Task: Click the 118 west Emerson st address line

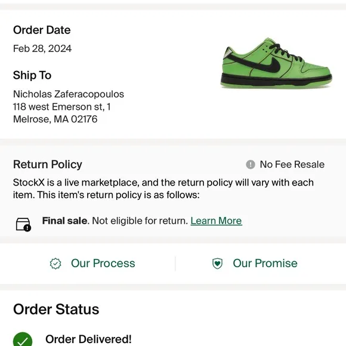Action: click(62, 107)
